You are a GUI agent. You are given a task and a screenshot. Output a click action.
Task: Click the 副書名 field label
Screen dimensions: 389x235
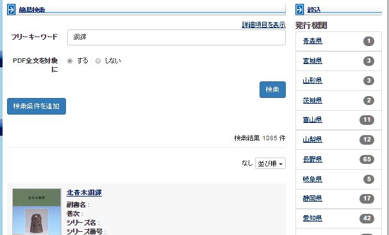76,205
